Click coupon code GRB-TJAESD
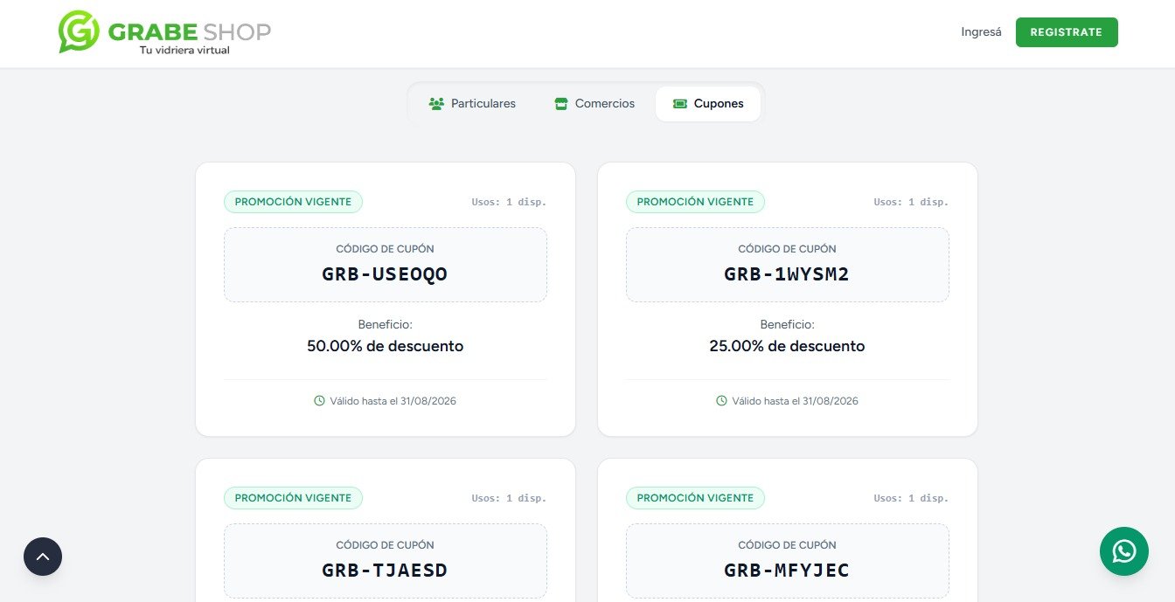Screen dimensions: 1175x602 point(385,571)
